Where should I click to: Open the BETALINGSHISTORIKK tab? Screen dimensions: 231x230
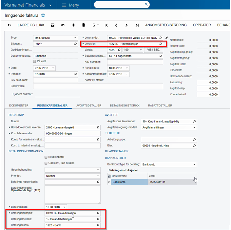[125, 105]
